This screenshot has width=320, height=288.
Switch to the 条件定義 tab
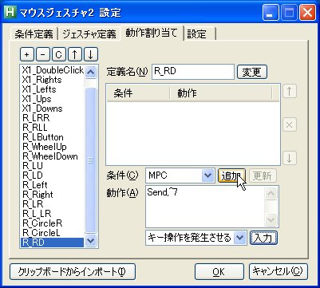click(34, 34)
